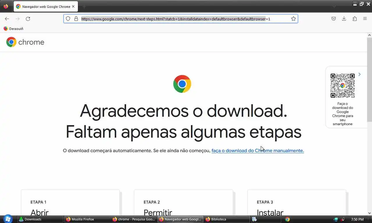Go back using the back arrow
This screenshot has height=223, width=372.
coord(7,19)
